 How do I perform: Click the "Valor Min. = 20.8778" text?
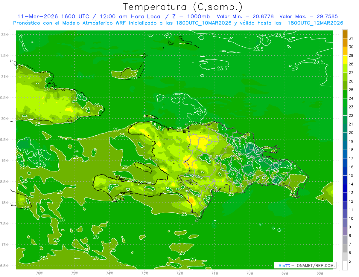[x=245, y=16]
